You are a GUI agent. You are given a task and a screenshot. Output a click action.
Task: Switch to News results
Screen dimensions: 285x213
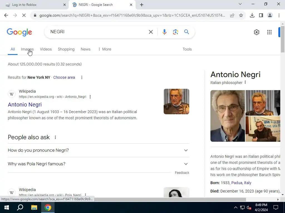[85, 49]
